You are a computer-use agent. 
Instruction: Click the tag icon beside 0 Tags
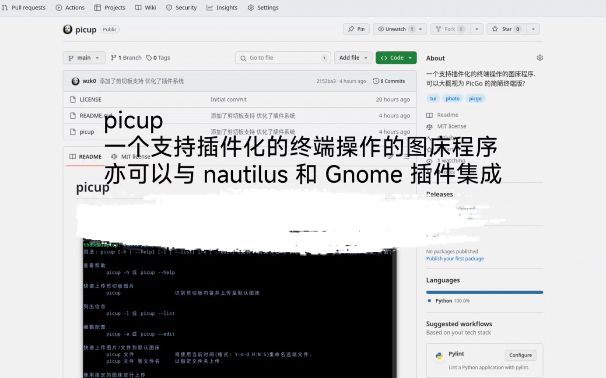pos(149,58)
